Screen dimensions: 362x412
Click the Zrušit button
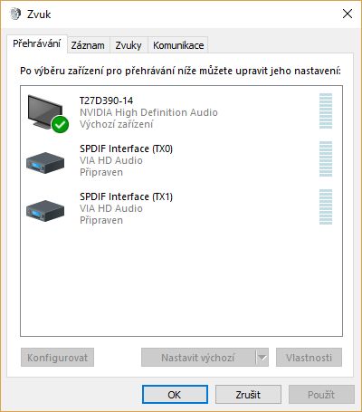tap(248, 395)
